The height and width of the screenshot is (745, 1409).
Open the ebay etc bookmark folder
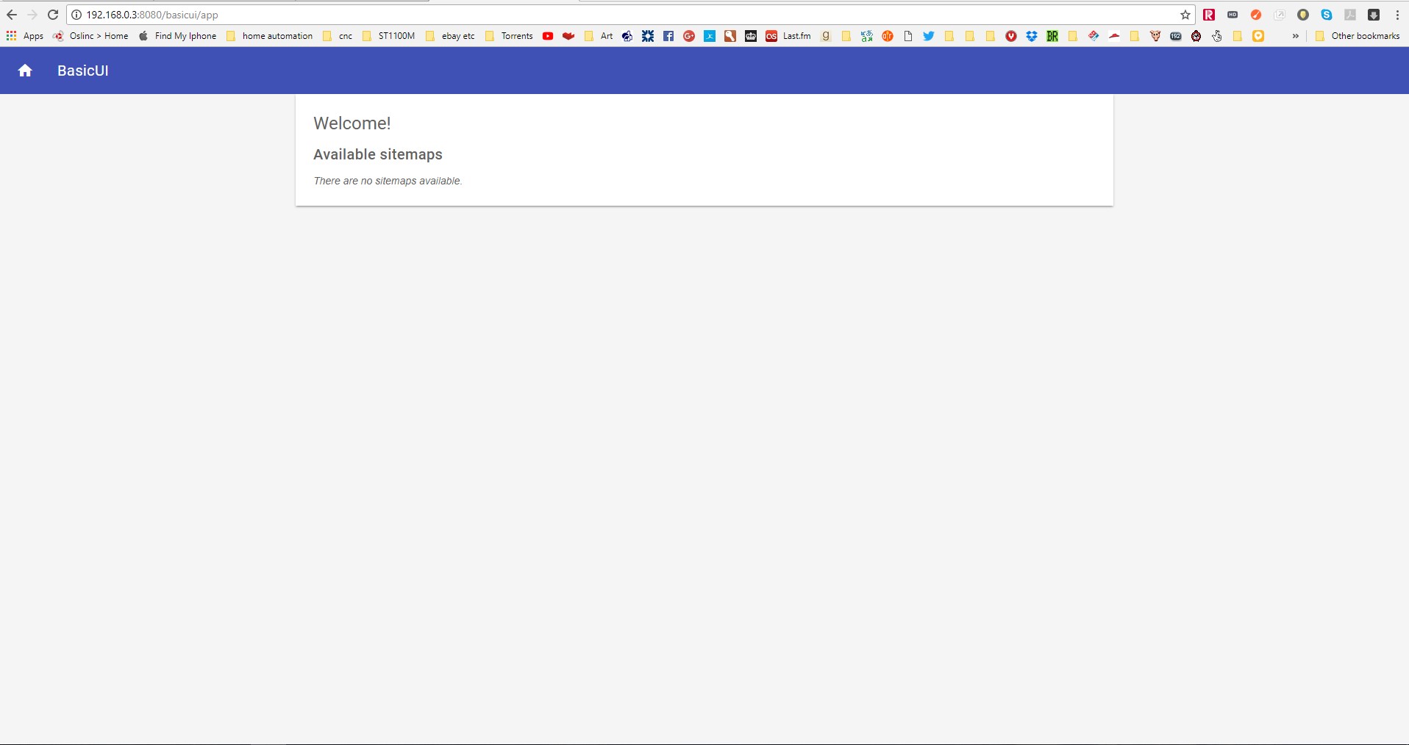(450, 36)
